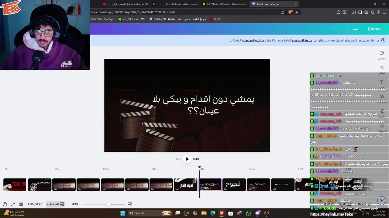Open the browser sidebar panel icon

[360, 12]
